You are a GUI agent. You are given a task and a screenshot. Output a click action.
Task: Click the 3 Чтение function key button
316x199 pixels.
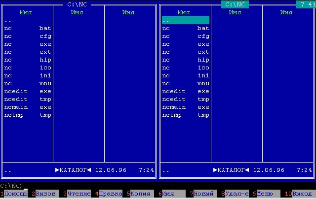(77, 194)
